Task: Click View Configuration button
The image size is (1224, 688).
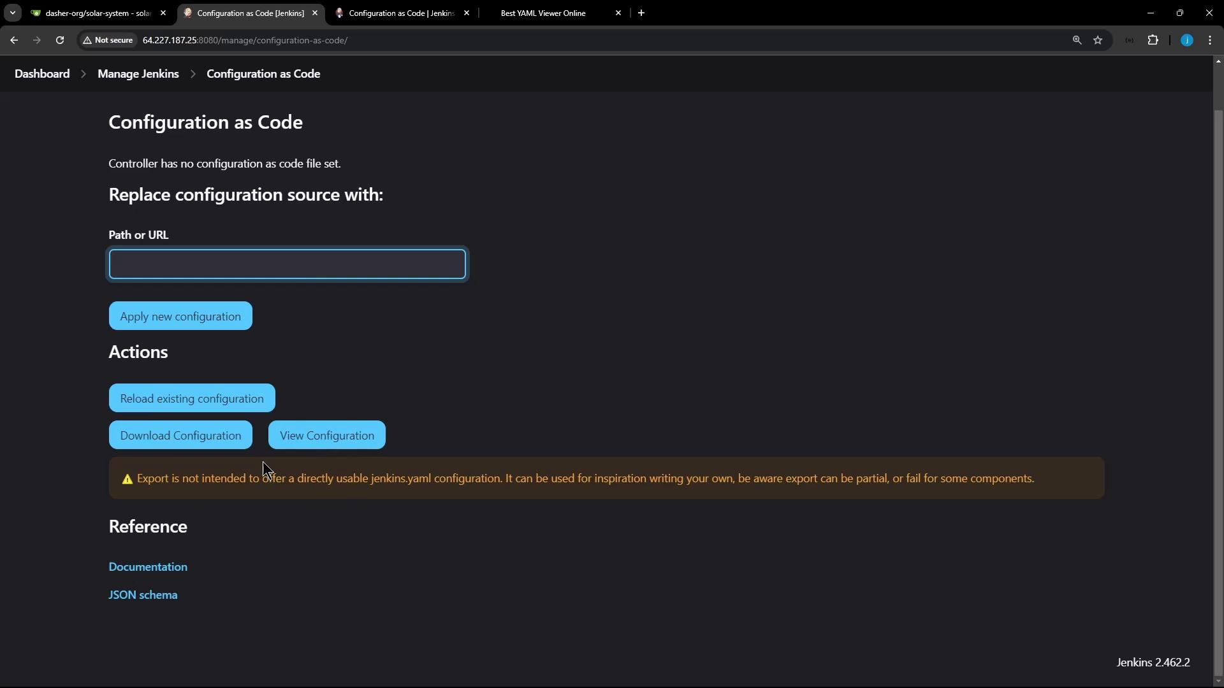Action: point(326,435)
